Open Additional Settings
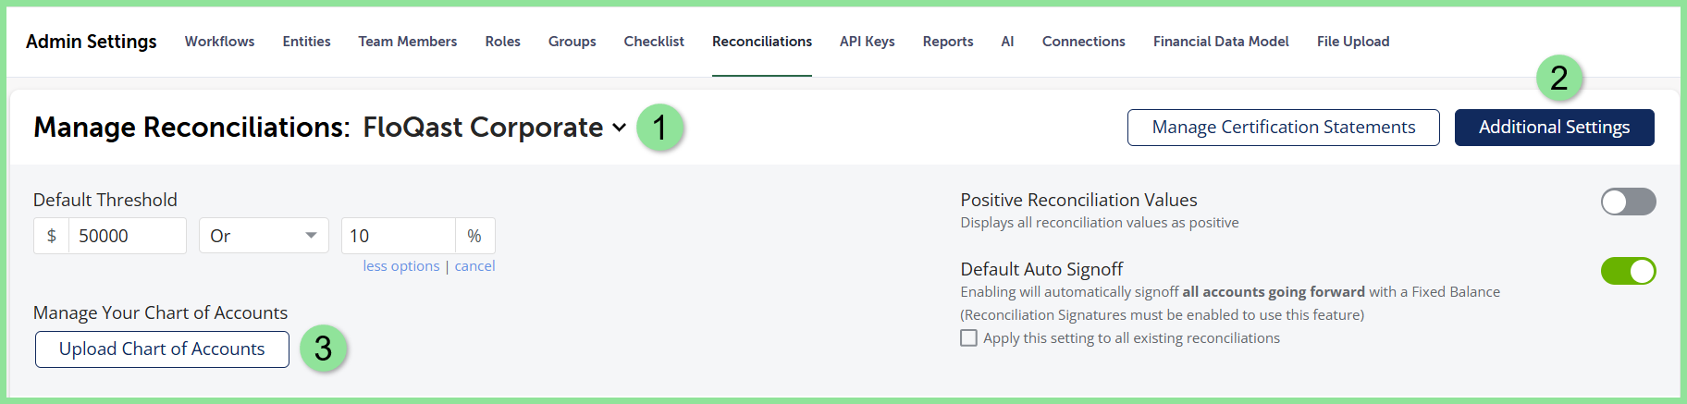The height and width of the screenshot is (404, 1687). 1554,128
